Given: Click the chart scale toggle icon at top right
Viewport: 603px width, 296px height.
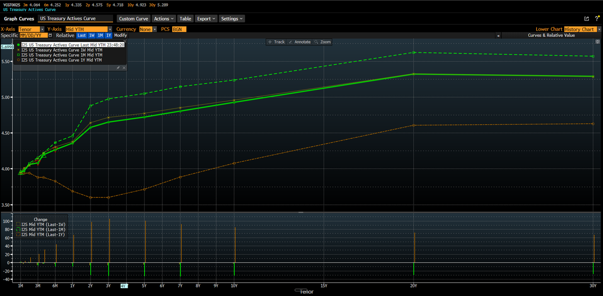Looking at the screenshot, I should 597,42.
